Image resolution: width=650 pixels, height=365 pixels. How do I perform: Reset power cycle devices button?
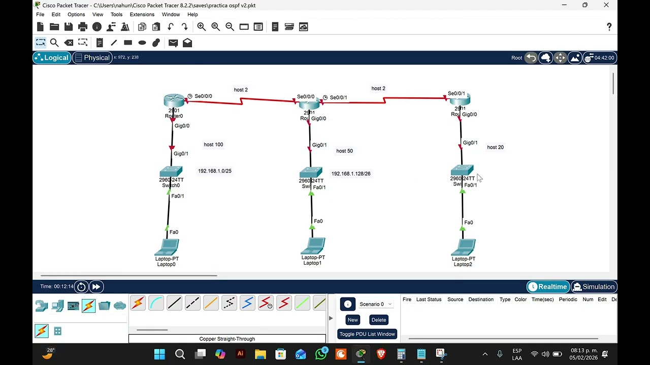pos(81,287)
